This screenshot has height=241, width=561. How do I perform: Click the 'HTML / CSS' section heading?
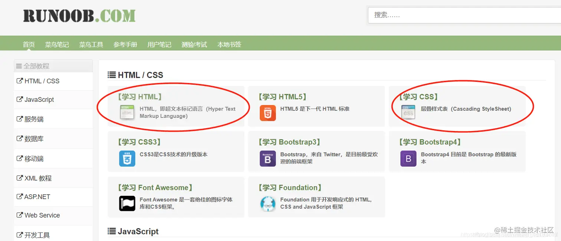pos(141,75)
